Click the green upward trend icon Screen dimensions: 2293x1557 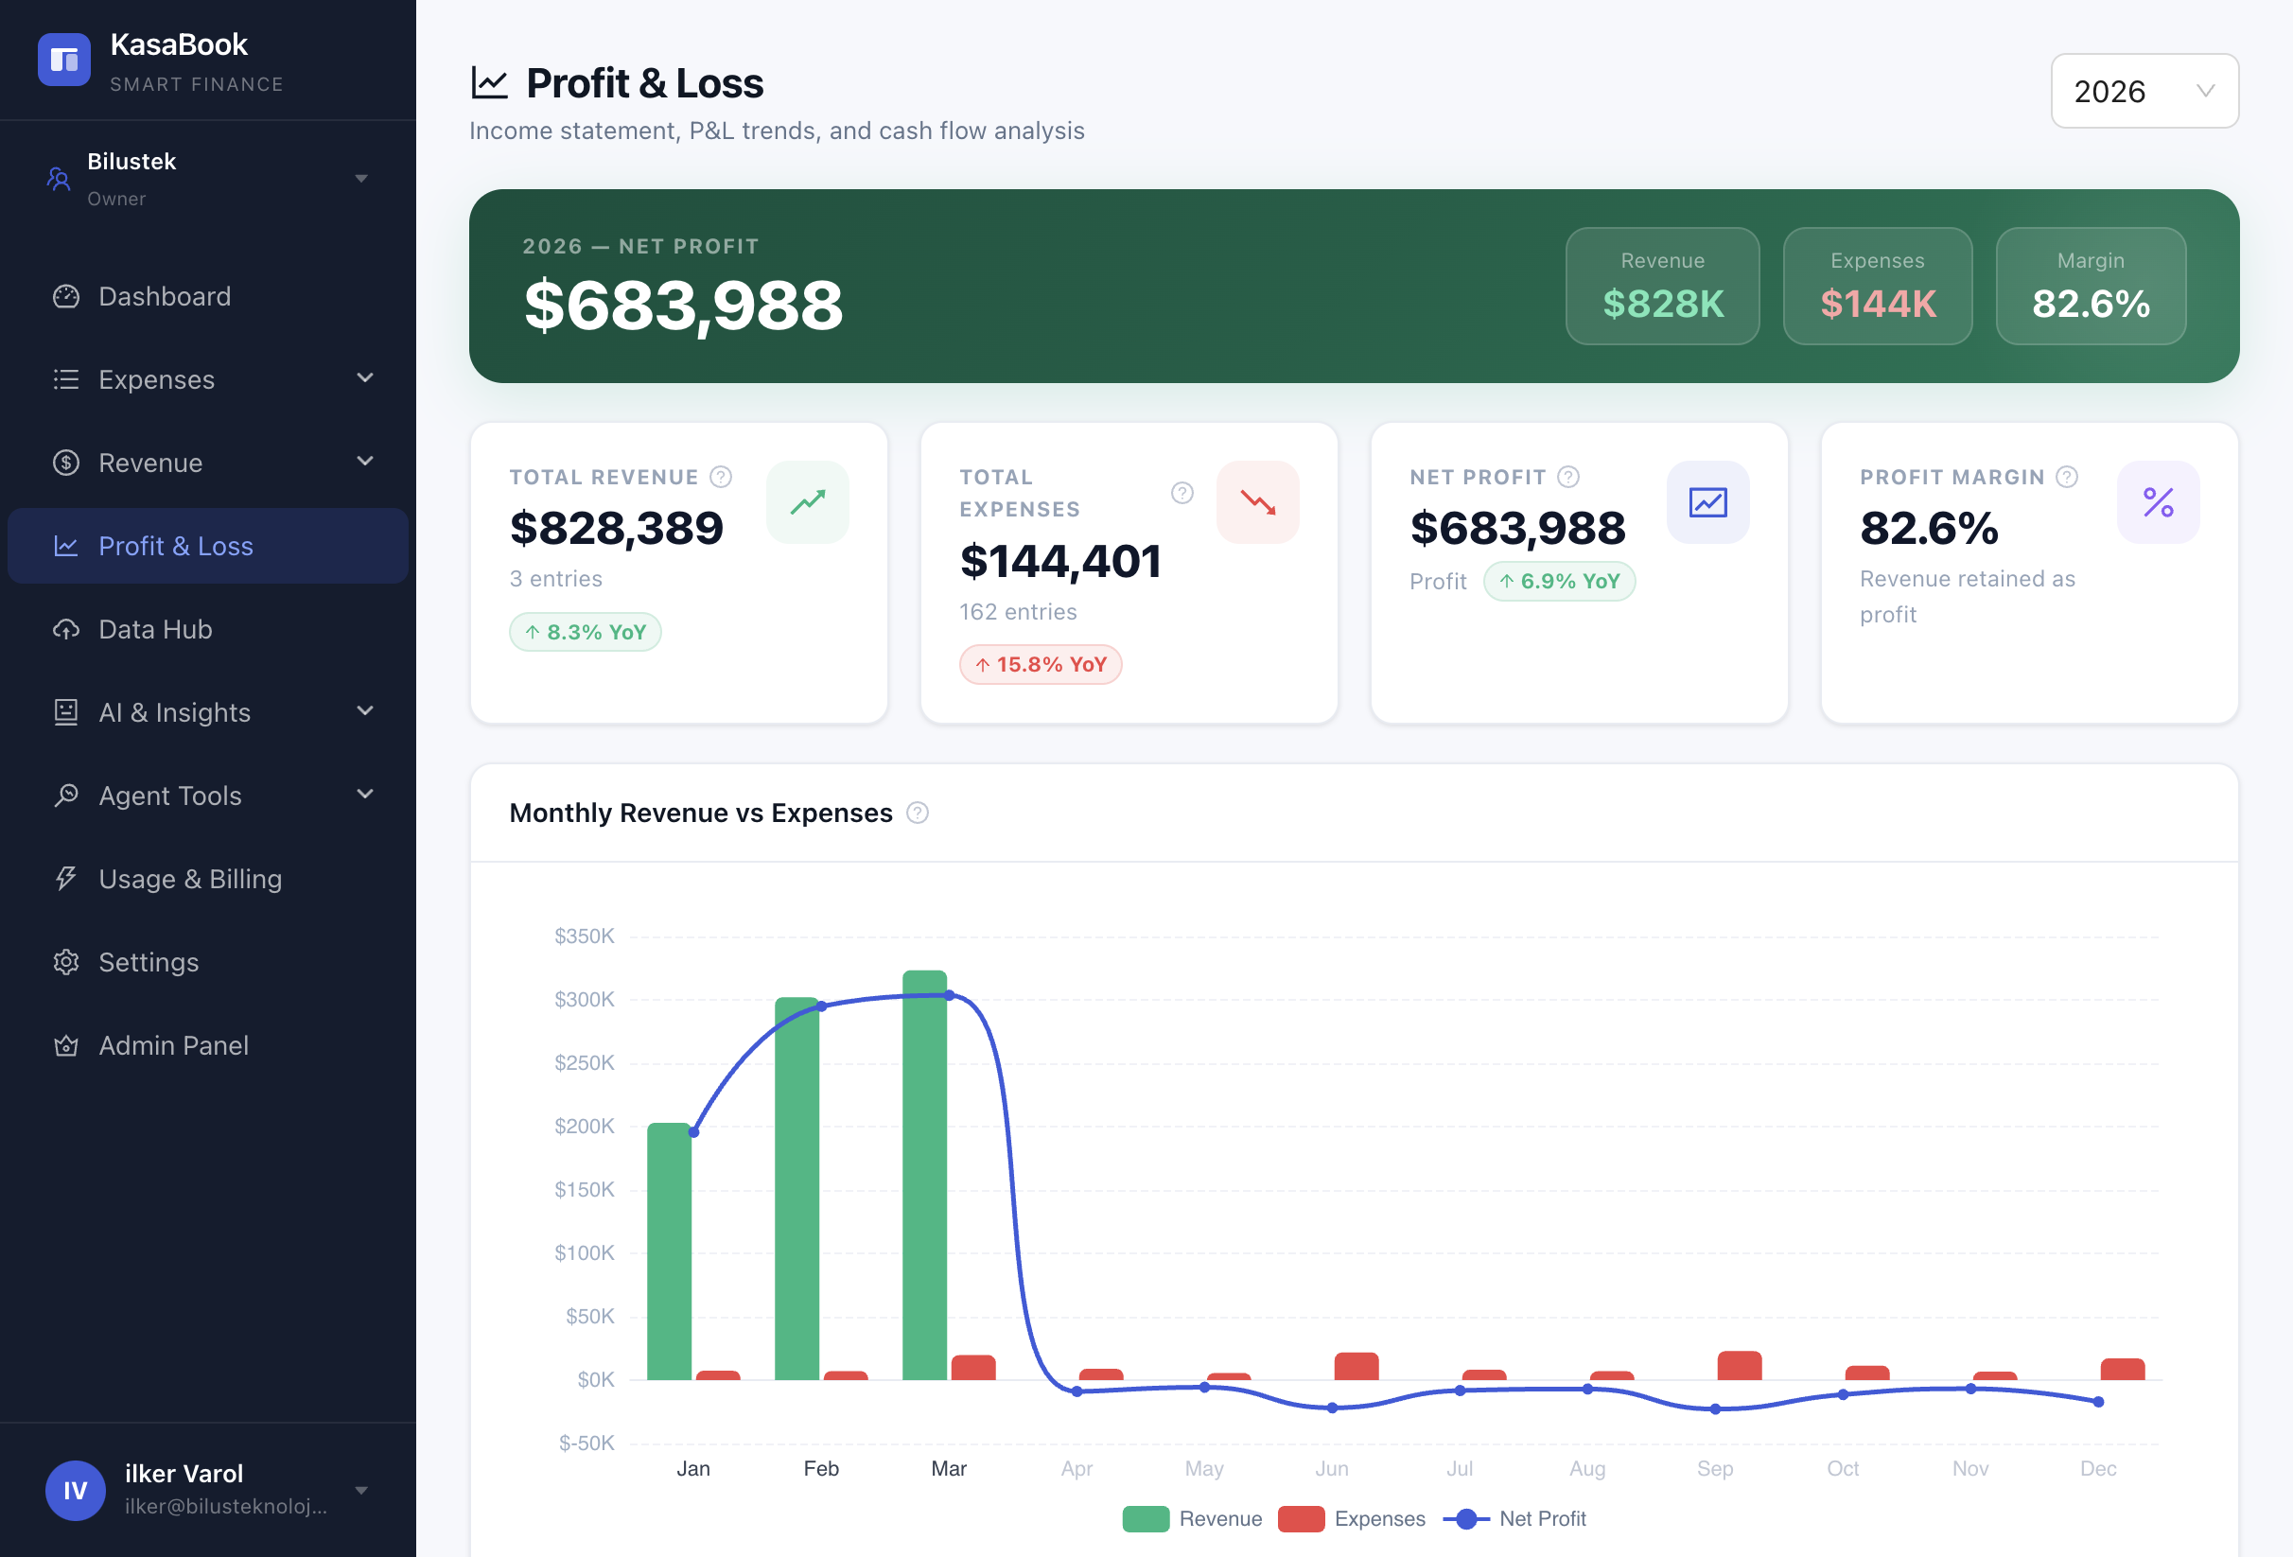click(x=807, y=502)
